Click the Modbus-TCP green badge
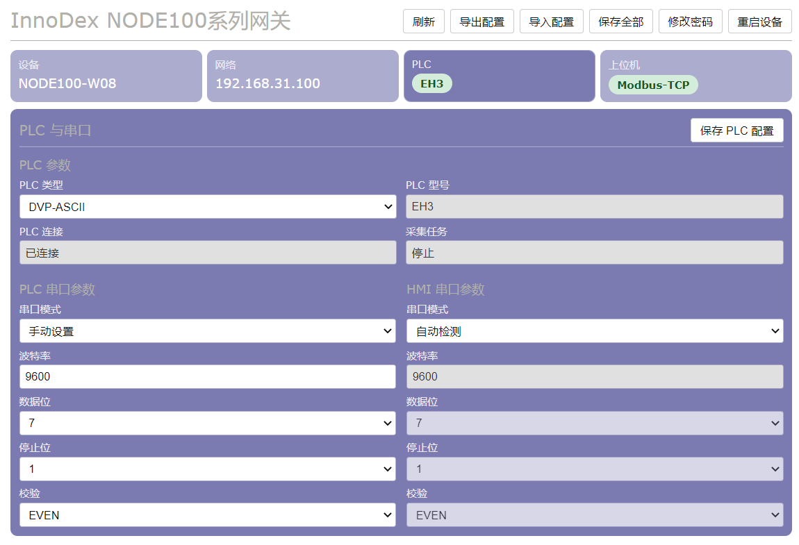Viewport: 799px width, 545px height. click(653, 85)
